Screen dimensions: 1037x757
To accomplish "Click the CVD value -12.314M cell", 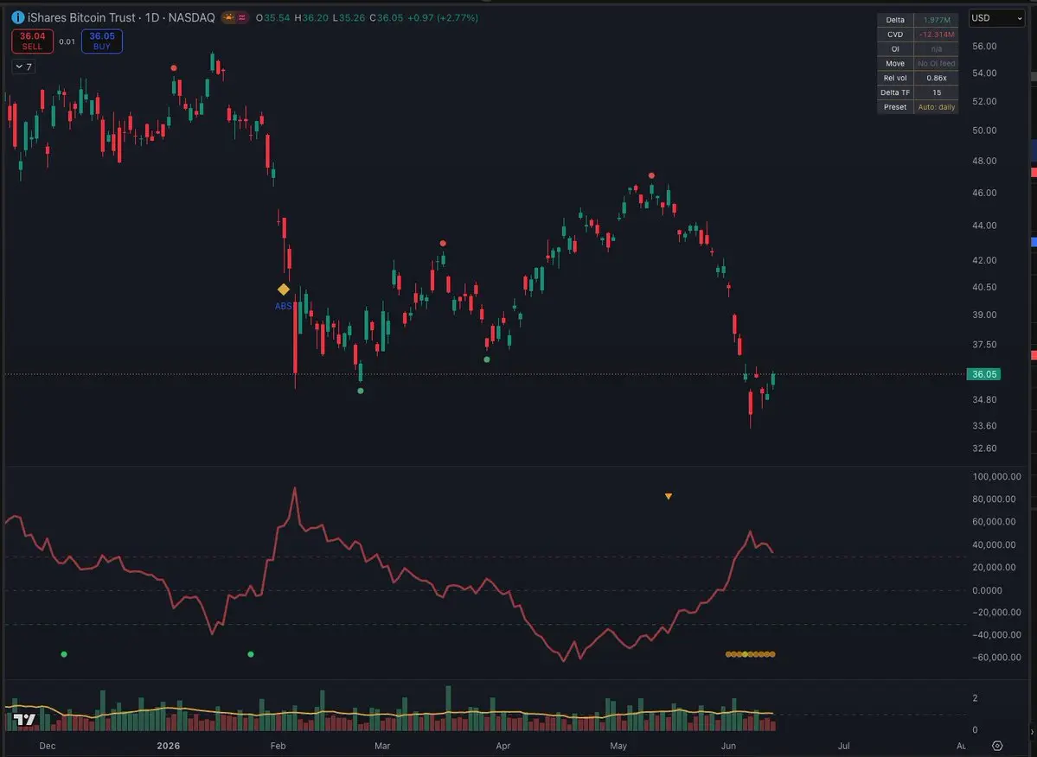I will click(937, 35).
